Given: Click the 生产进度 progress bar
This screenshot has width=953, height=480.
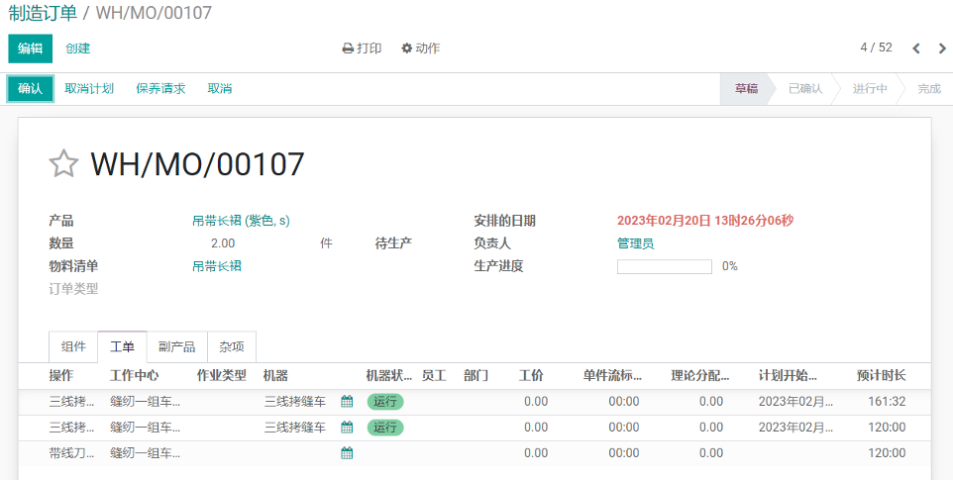Looking at the screenshot, I should click(x=664, y=266).
